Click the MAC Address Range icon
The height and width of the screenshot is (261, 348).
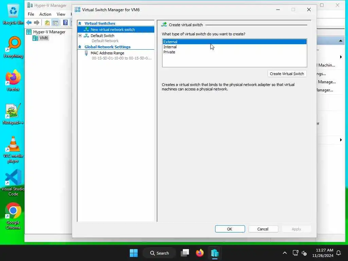click(x=86, y=53)
